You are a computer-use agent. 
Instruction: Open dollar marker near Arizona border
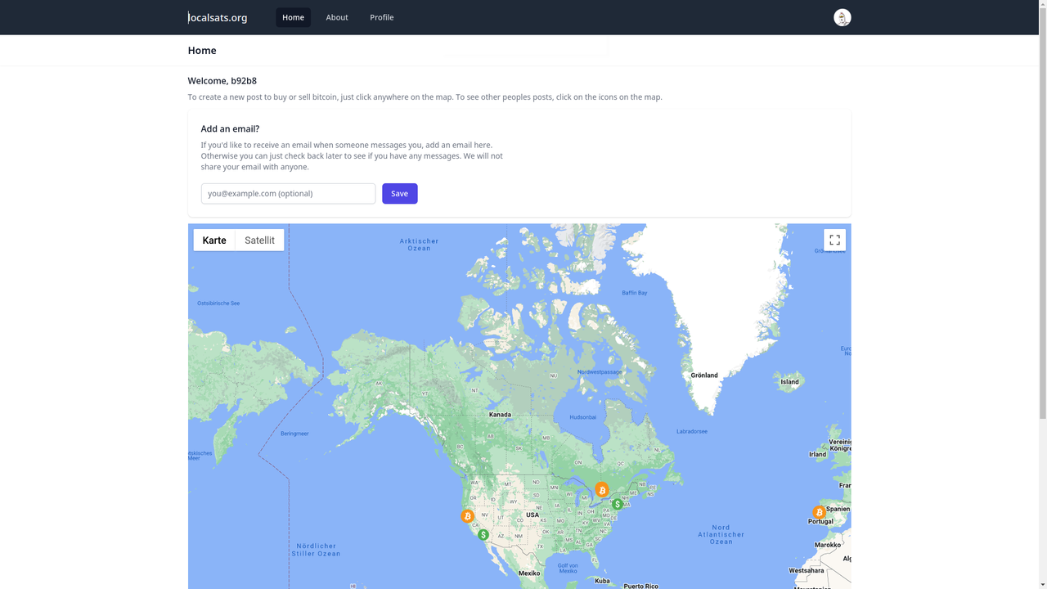(x=483, y=534)
